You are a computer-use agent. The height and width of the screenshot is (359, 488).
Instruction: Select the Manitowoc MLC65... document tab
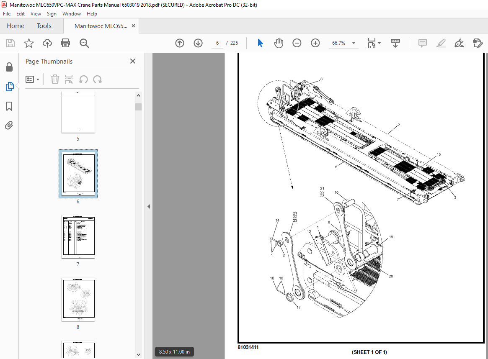[x=101, y=26]
